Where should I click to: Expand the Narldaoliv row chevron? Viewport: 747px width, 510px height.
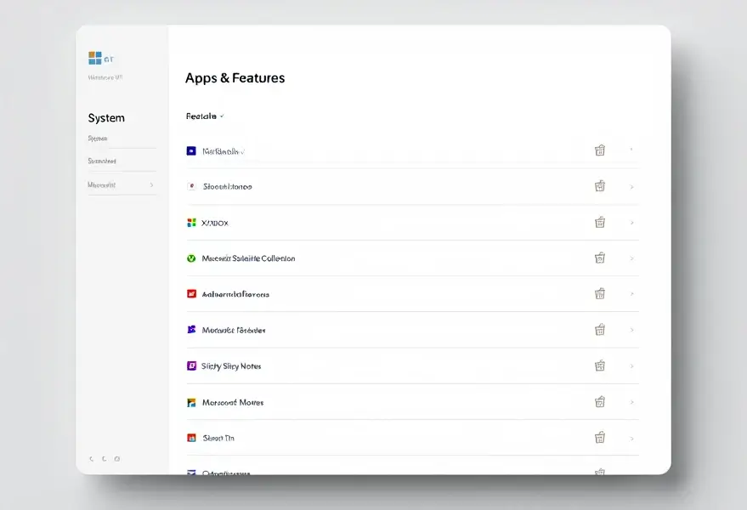click(631, 150)
